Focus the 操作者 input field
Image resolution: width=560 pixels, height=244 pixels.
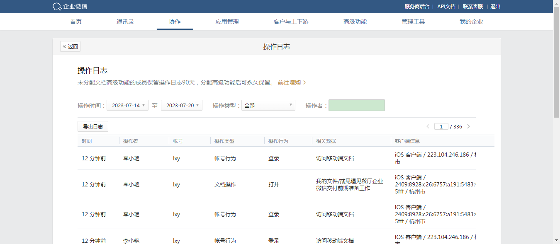click(357, 105)
